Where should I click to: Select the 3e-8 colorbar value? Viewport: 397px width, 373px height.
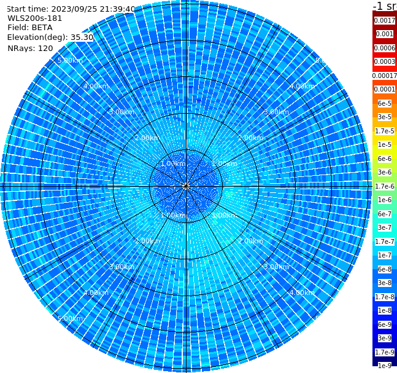tap(385, 283)
